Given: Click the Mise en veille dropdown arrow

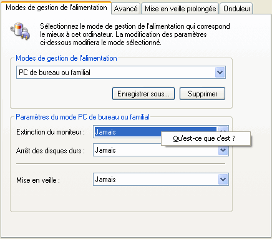Looking at the screenshot, I should click(223, 180).
